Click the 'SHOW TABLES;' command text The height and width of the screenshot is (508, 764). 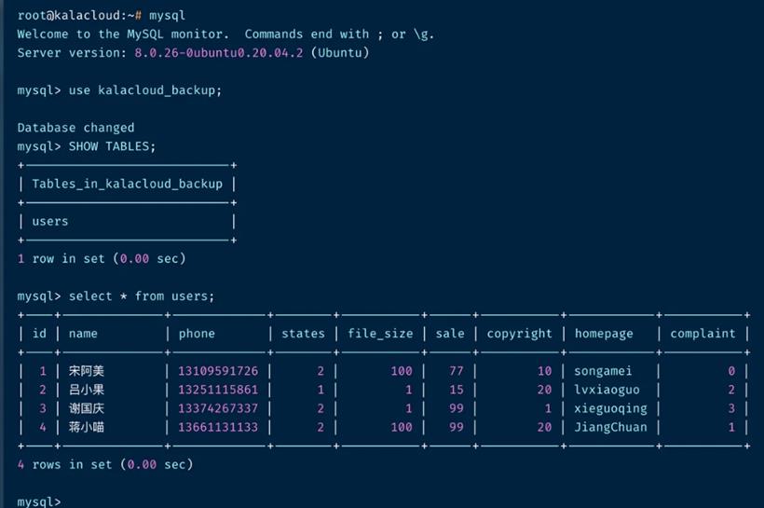(x=112, y=146)
